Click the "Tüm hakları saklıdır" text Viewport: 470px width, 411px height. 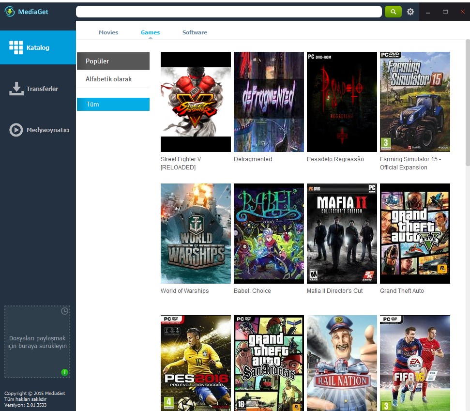coord(25,399)
